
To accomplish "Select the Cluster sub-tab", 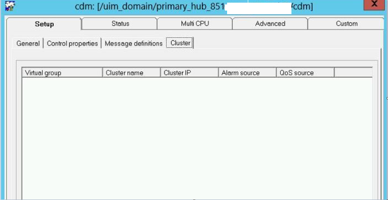I will [180, 43].
